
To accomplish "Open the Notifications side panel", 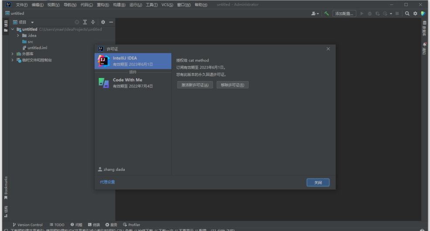I will [x=424, y=48].
